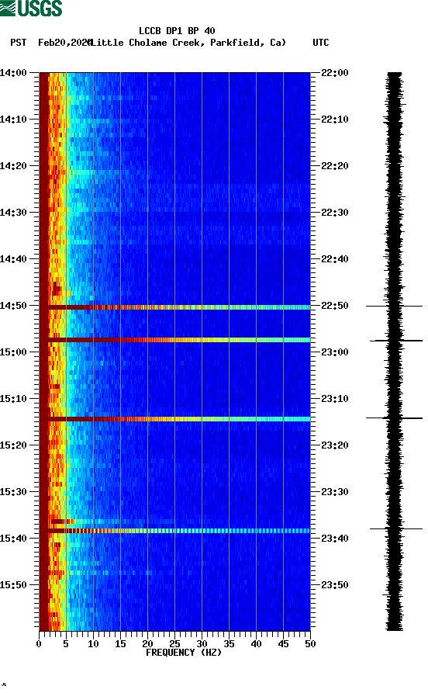Click the broadband spectrogram band near 15:38
Screen dimensions: 428x693
[175, 531]
